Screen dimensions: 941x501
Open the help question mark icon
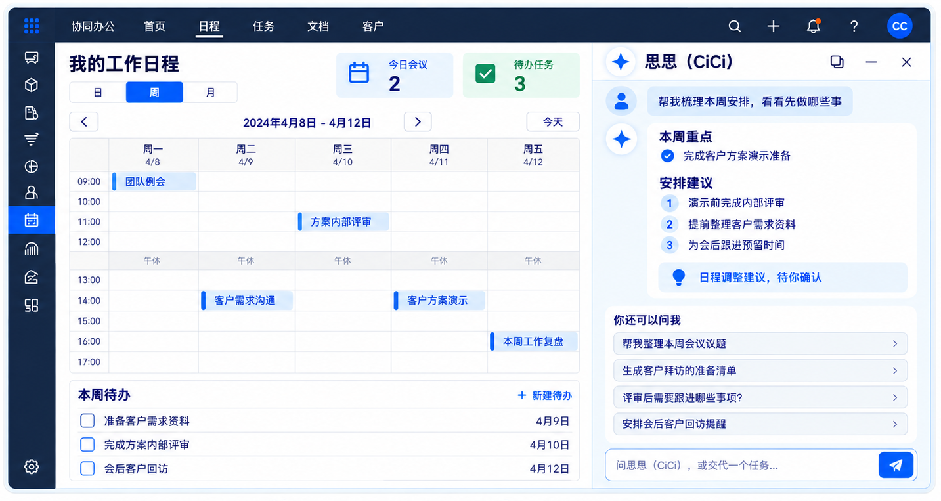[x=854, y=26]
